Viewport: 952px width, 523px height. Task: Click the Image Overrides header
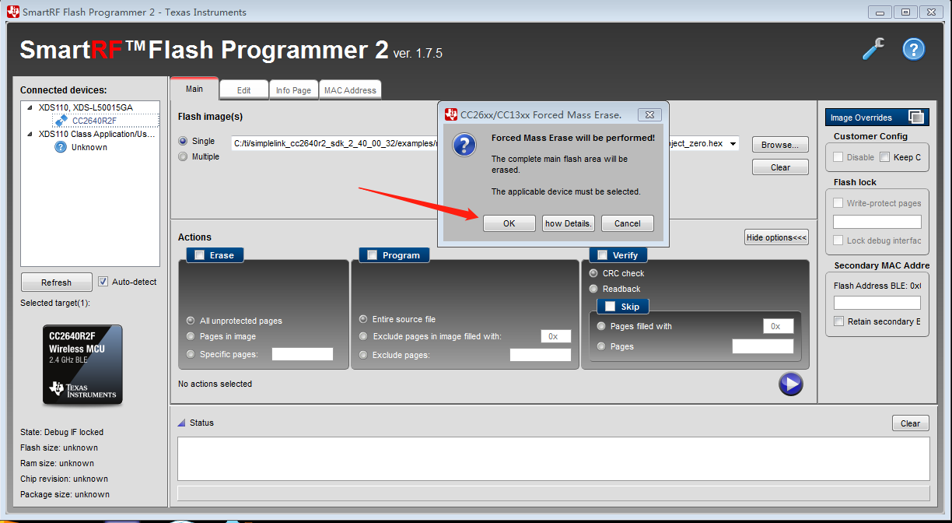(x=877, y=117)
